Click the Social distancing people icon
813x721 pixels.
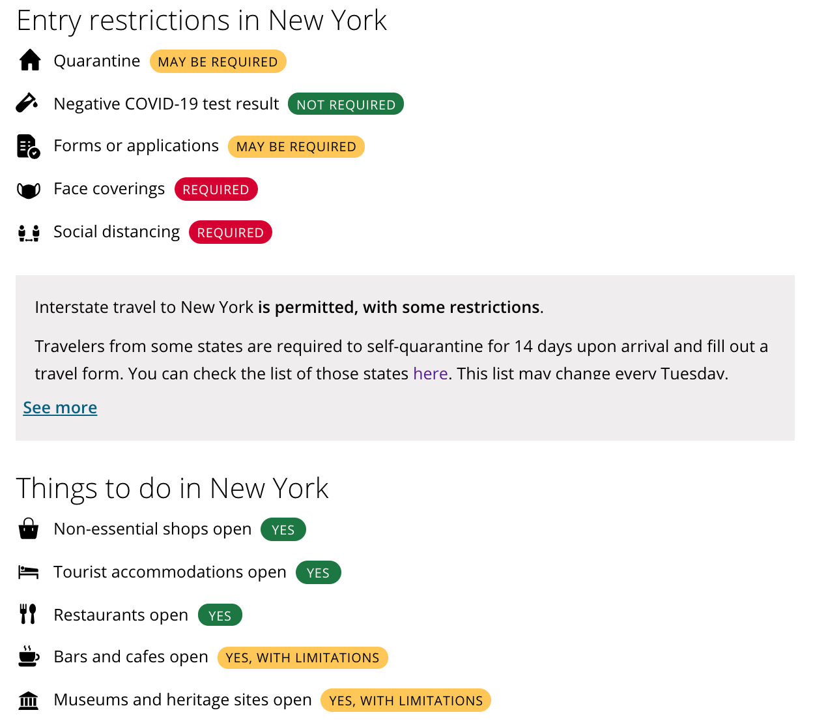(x=29, y=233)
